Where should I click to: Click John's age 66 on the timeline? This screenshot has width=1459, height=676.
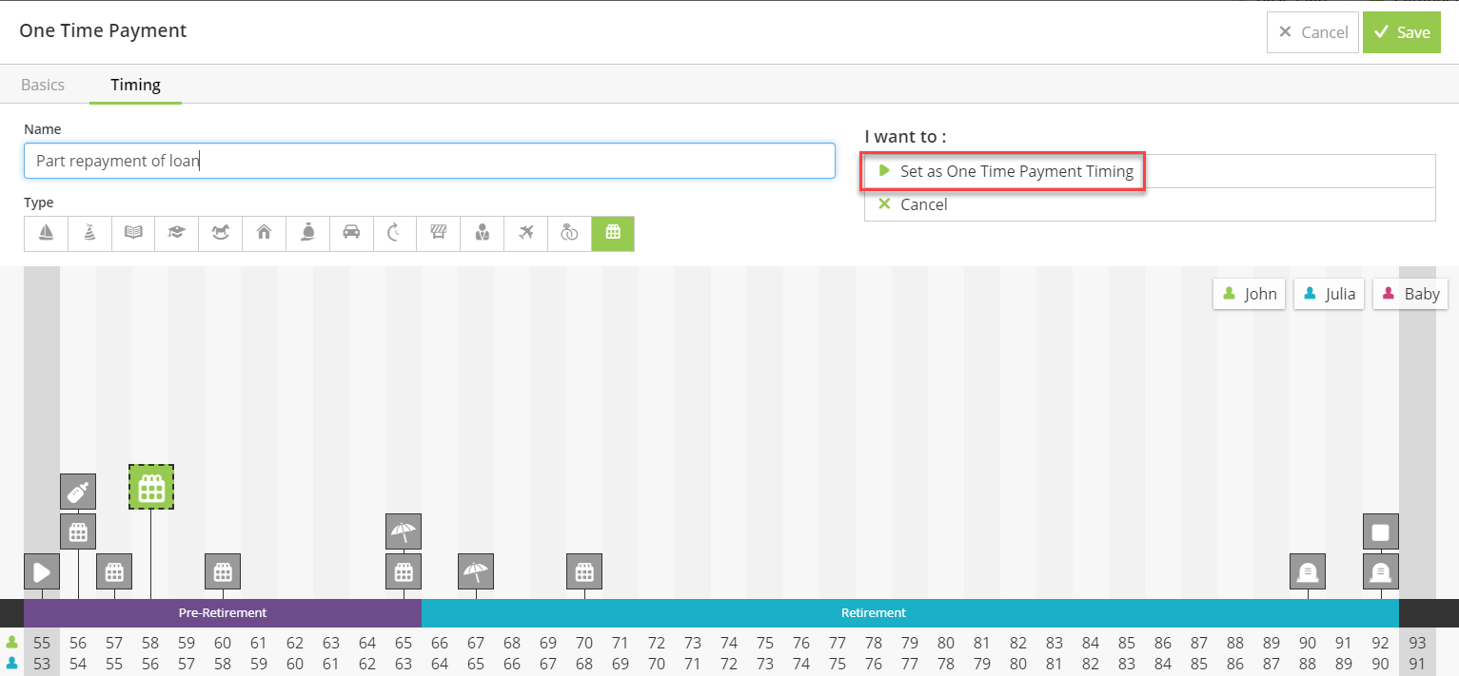click(440, 643)
